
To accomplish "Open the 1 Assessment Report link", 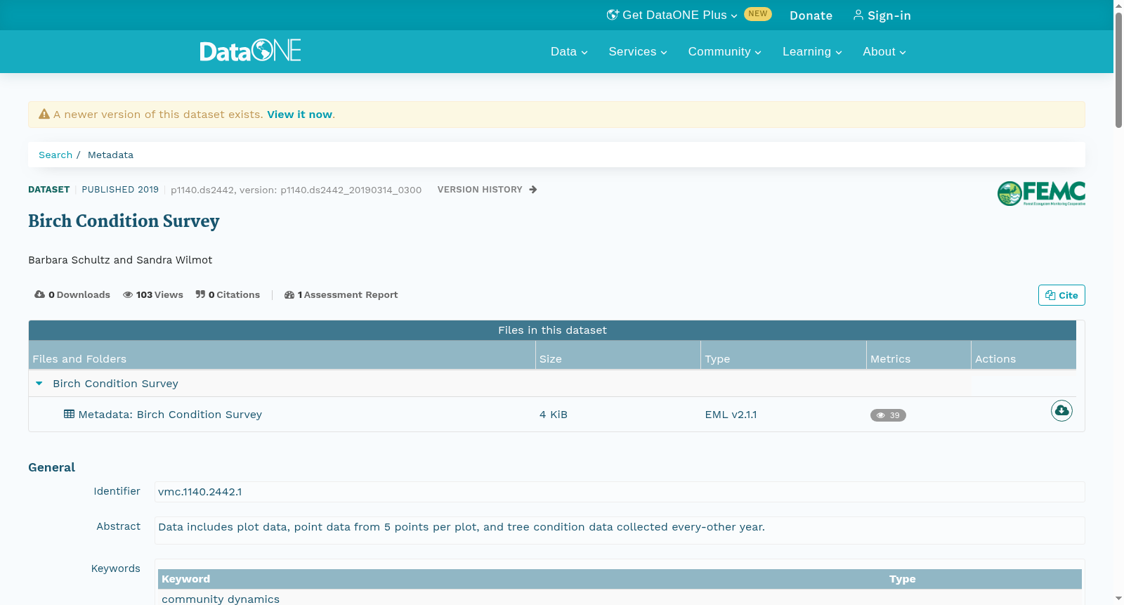I will coord(341,295).
